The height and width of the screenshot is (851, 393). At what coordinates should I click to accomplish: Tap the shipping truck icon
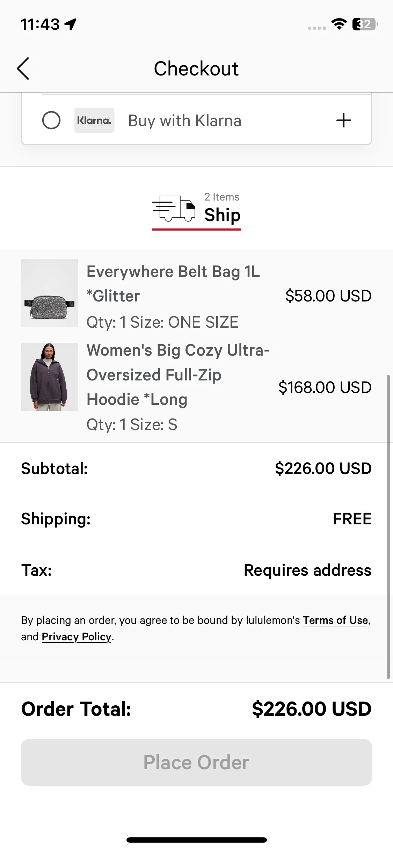click(x=173, y=208)
